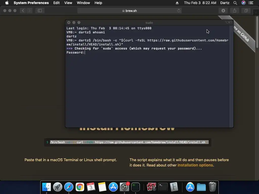The height and width of the screenshot is (194, 259).
Task: Click Safari forward navigation arrow
Action: (x=29, y=11)
